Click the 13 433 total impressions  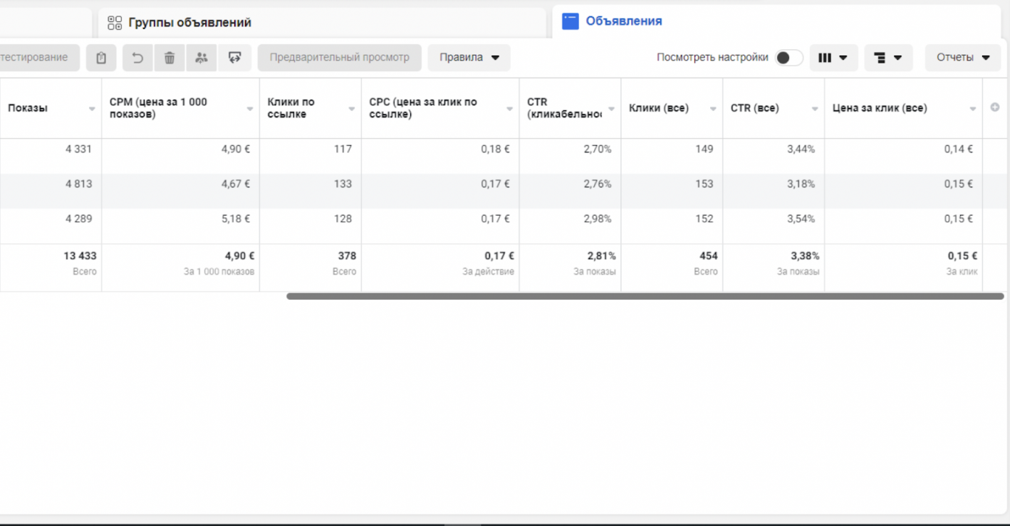pyautogui.click(x=80, y=256)
